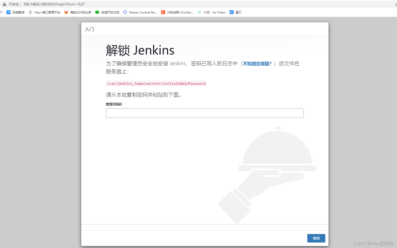397x248 pixels.
Task: Click the 不安全 security label
Action: coord(14,4)
